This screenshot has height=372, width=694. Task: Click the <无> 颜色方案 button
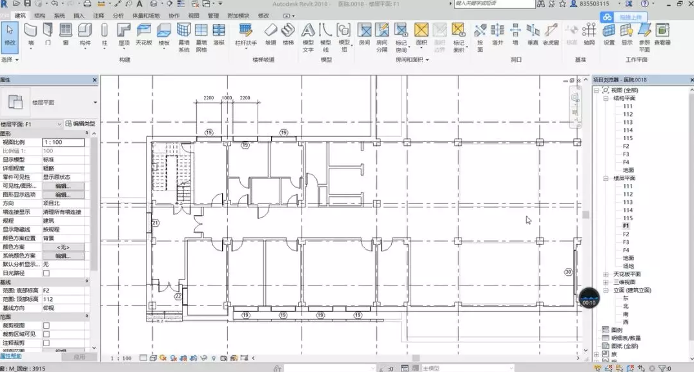pos(63,247)
